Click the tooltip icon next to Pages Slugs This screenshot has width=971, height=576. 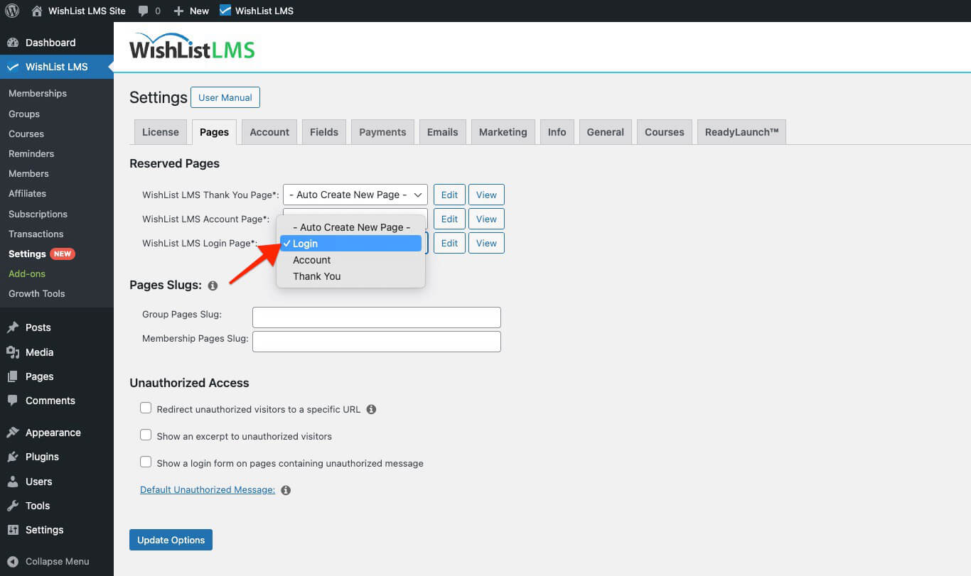coord(212,286)
